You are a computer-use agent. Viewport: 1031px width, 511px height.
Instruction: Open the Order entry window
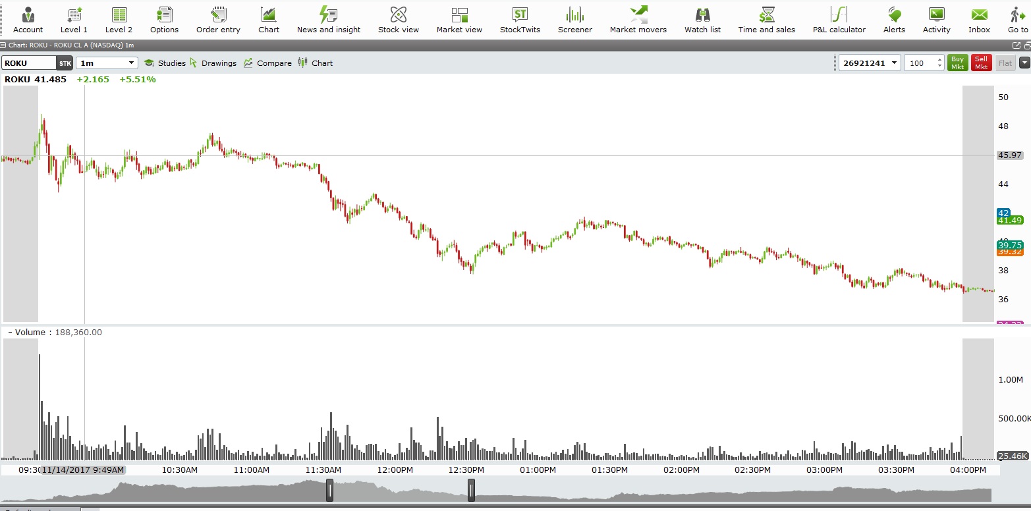coord(218,20)
